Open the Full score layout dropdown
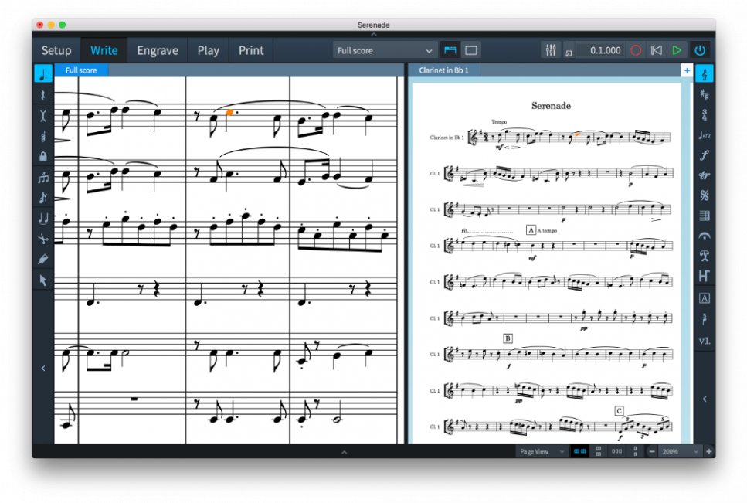 coord(384,49)
